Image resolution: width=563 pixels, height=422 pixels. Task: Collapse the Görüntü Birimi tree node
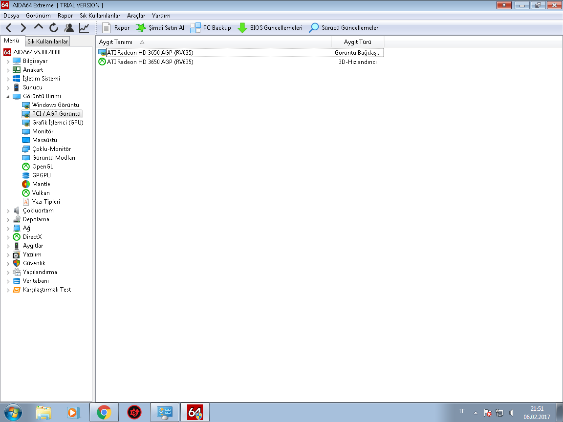(x=8, y=97)
